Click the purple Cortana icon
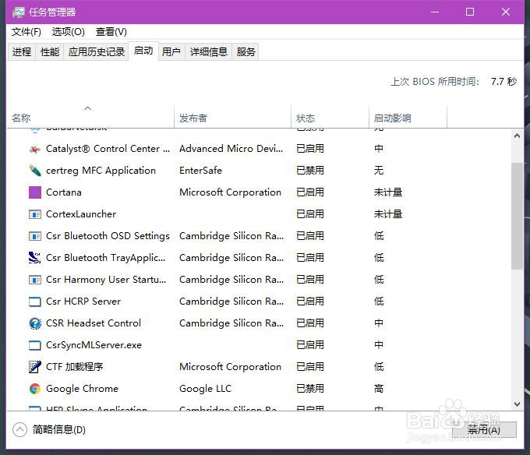The height and width of the screenshot is (455, 530). click(35, 192)
